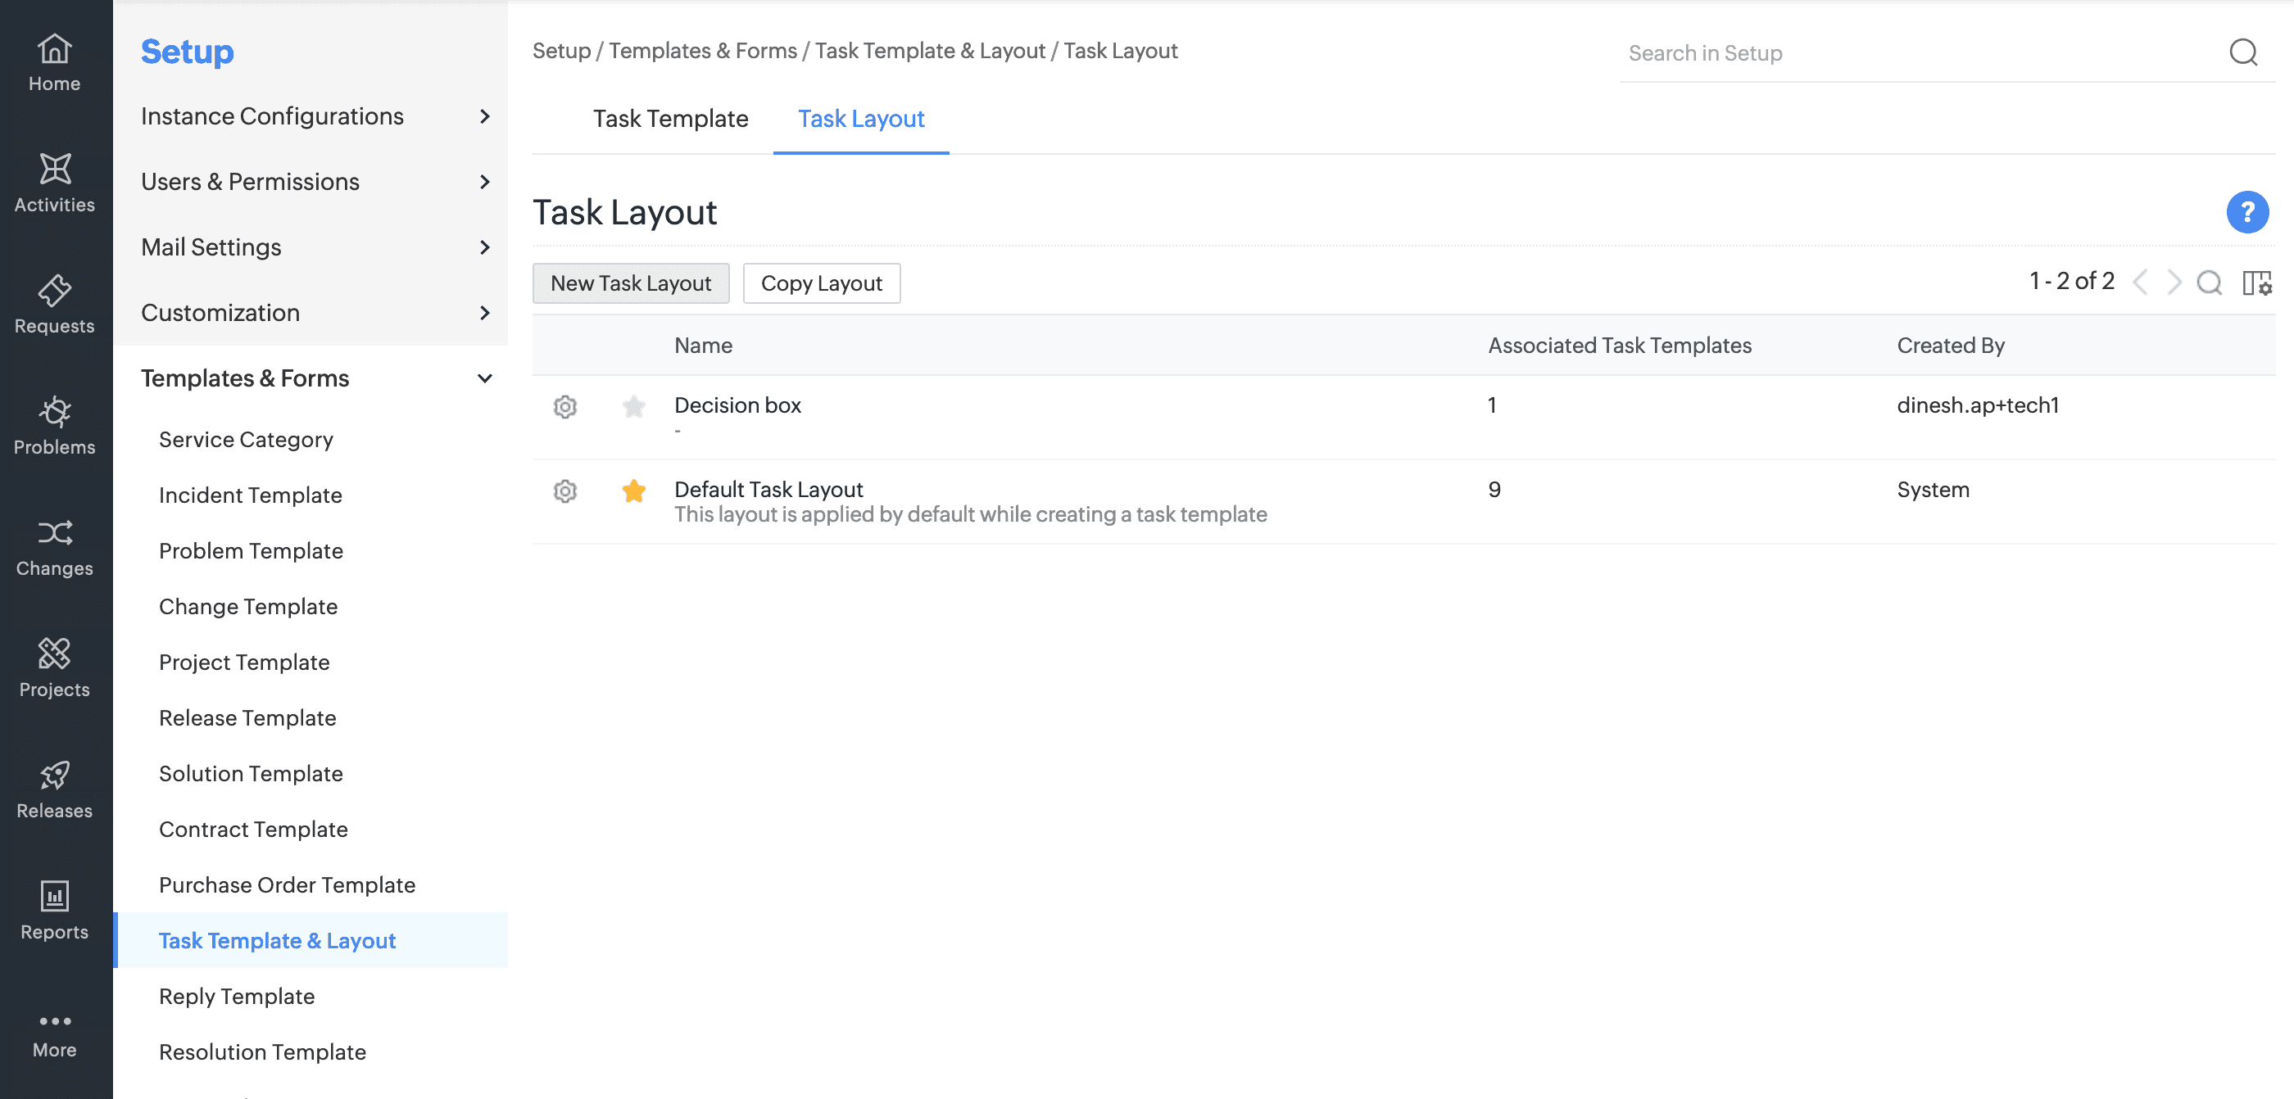Open the Problems module icon
This screenshot has width=2294, height=1099.
click(54, 412)
